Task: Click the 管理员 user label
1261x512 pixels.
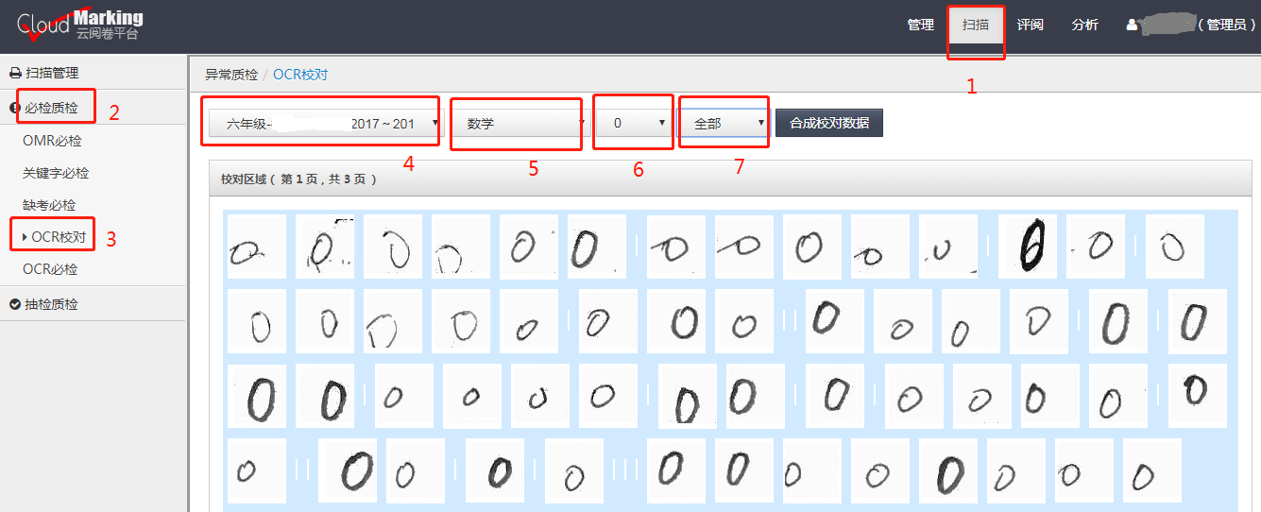Action: 1227,26
